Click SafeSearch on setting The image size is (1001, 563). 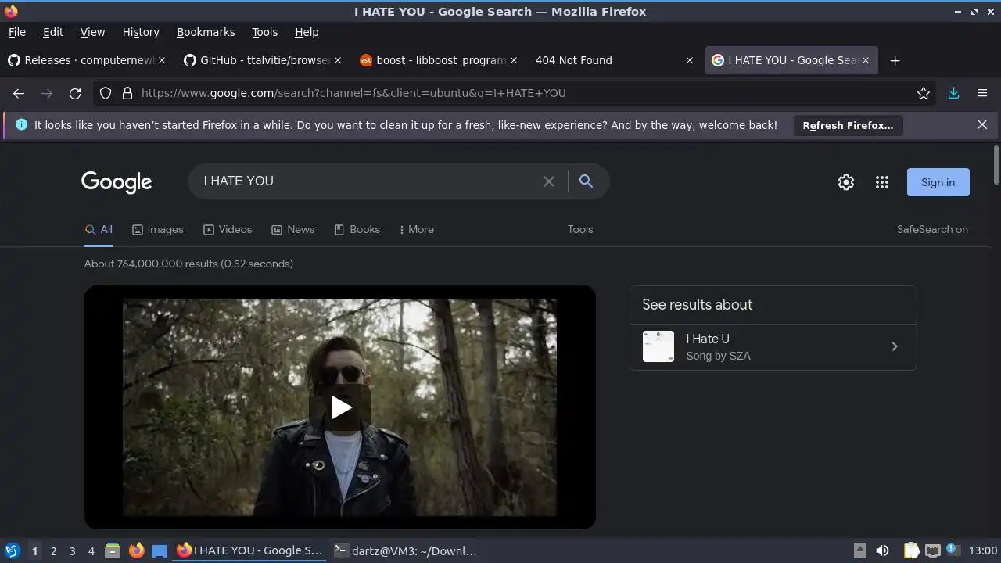tap(932, 229)
